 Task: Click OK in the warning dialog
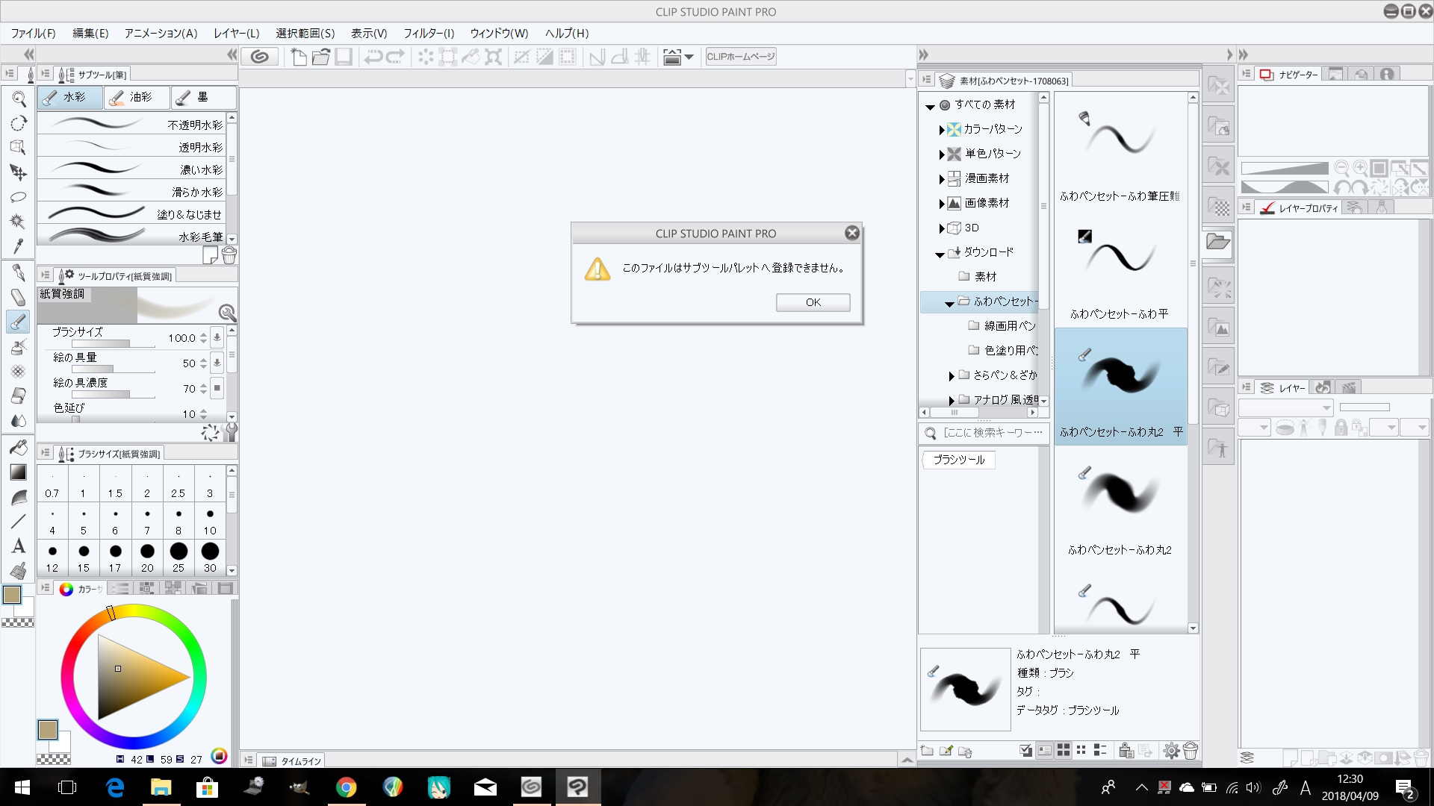813,302
